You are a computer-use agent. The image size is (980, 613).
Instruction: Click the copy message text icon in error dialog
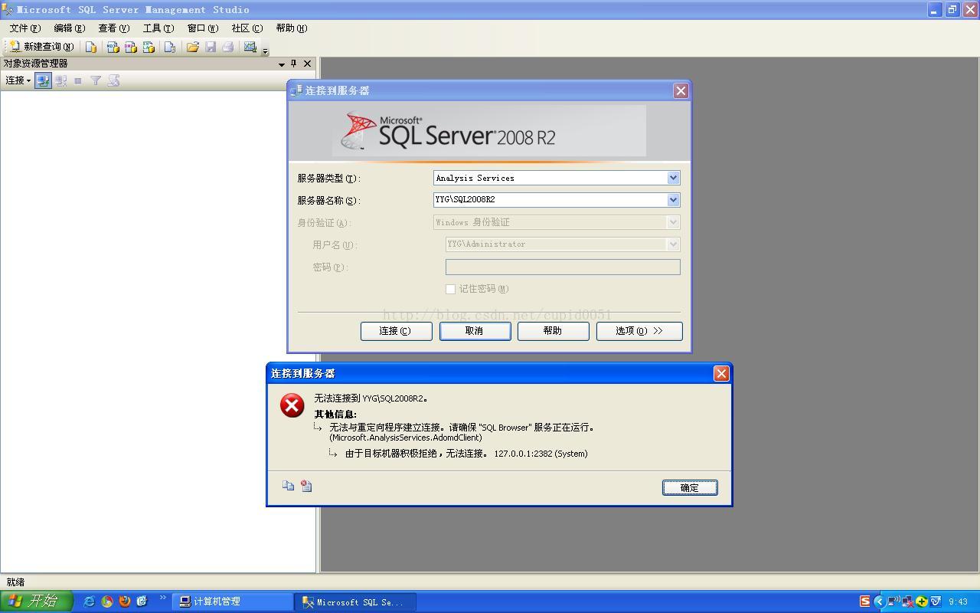pyautogui.click(x=288, y=486)
